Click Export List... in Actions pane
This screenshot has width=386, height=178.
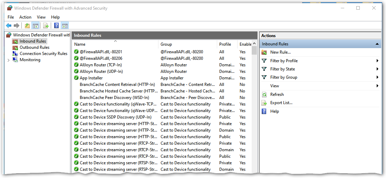[x=281, y=103]
